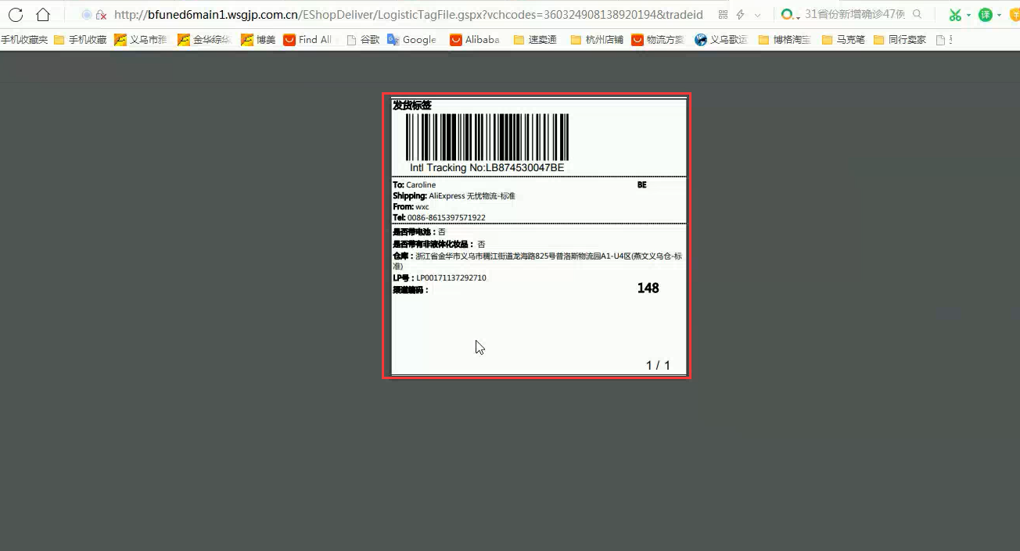Open the 手机收藏 bookmark folder
This screenshot has height=551, width=1020.
80,40
